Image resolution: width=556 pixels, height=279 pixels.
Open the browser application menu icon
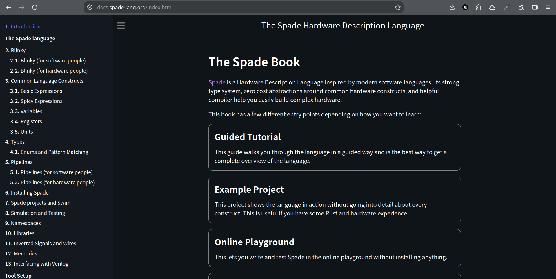[x=548, y=7]
